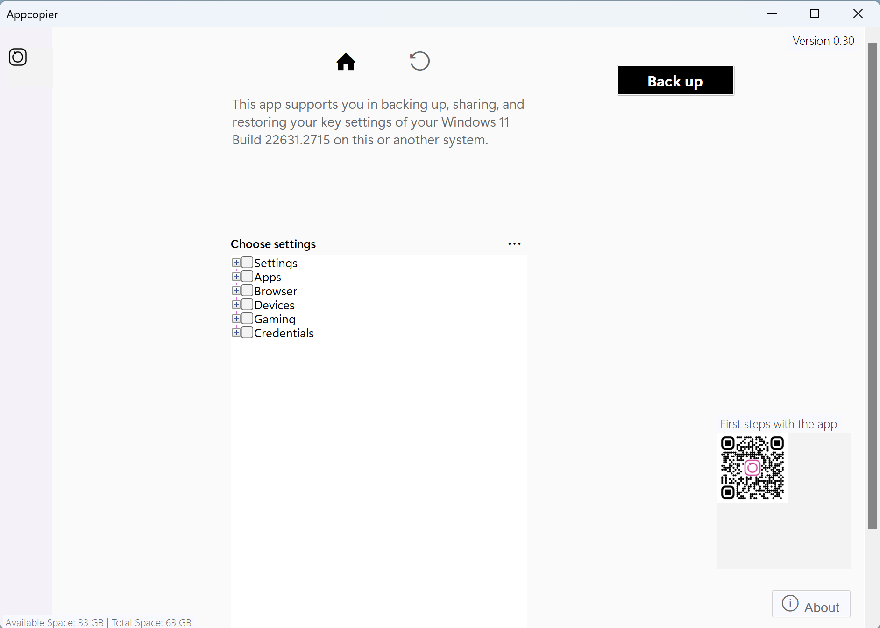Select the Devices tree label
This screenshot has width=880, height=628.
[x=274, y=305]
